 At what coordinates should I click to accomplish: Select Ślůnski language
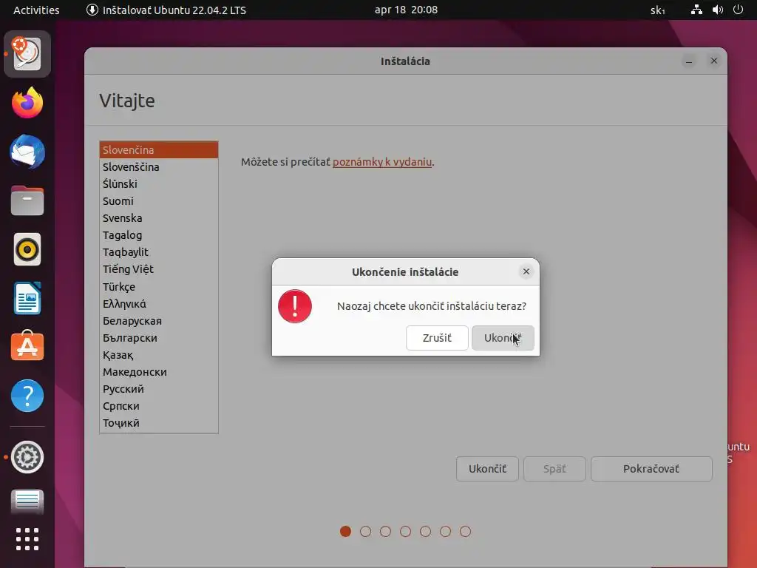tap(159, 183)
